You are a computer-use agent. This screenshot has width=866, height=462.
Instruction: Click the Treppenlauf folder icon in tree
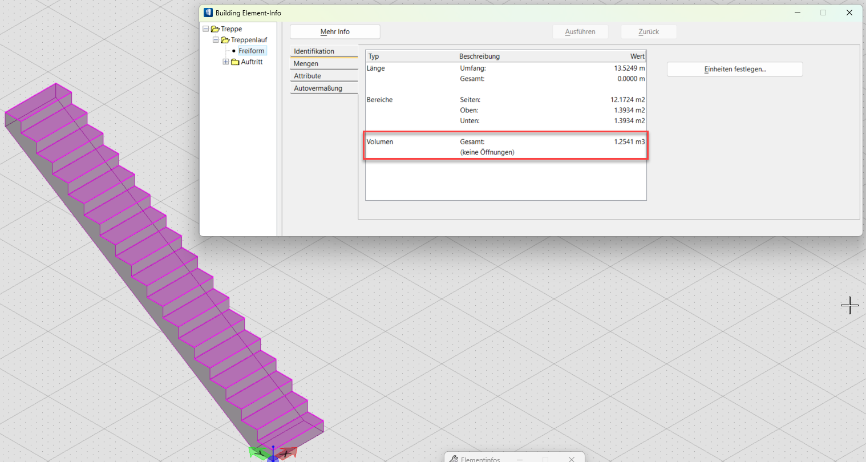225,40
